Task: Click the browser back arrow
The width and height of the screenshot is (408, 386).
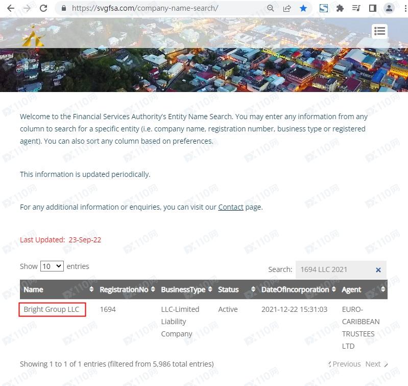Action: click(x=10, y=8)
